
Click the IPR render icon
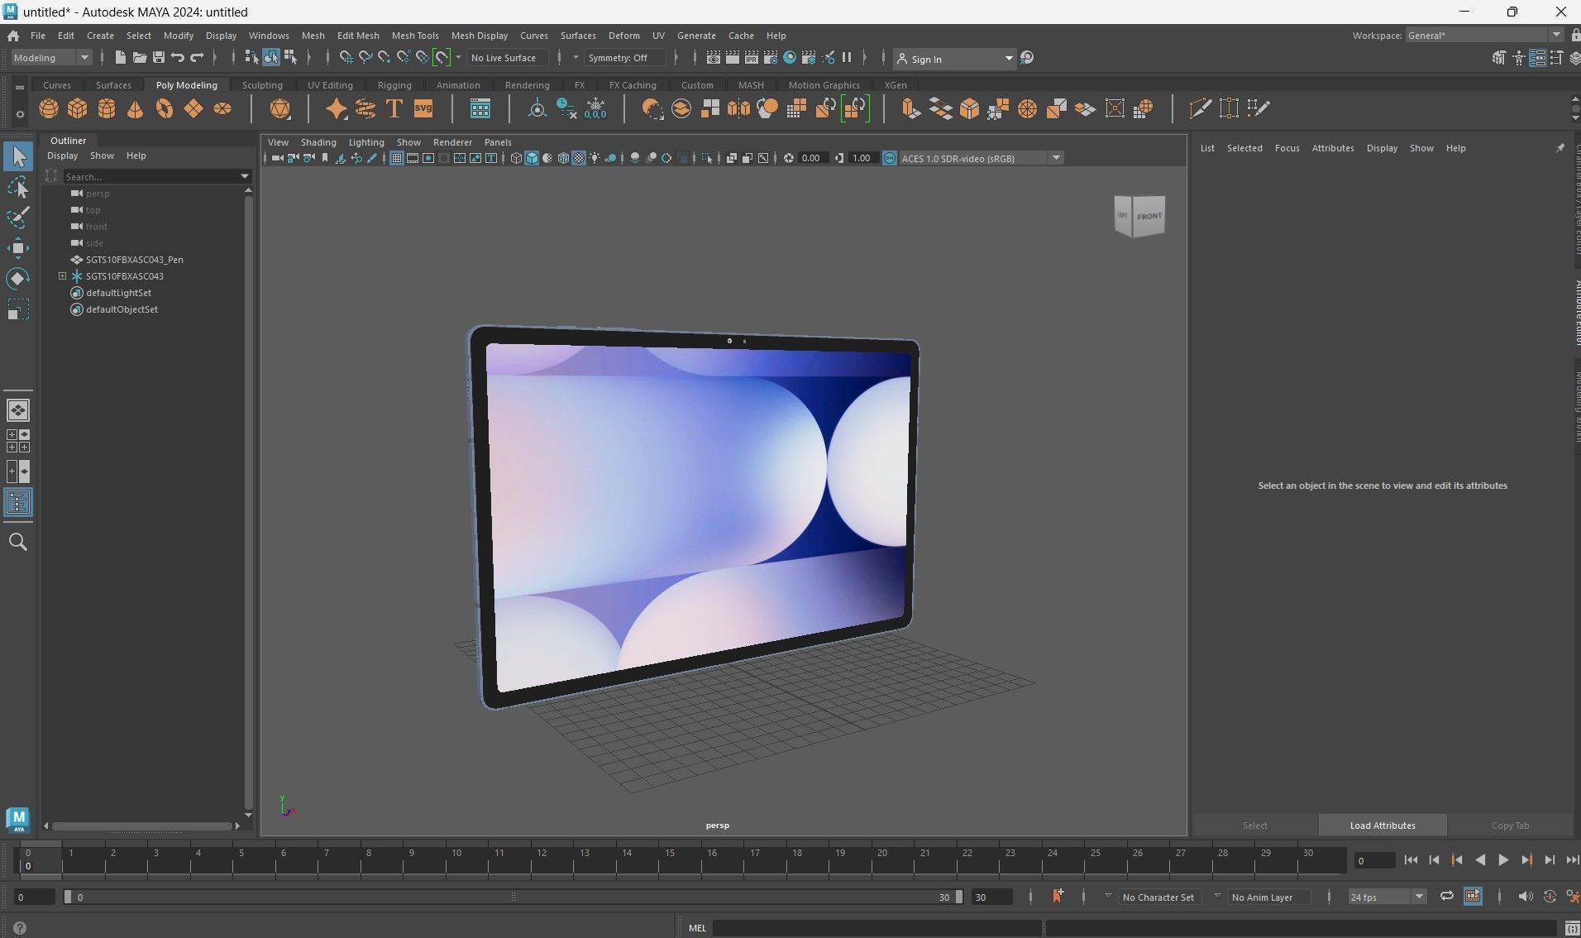click(752, 57)
